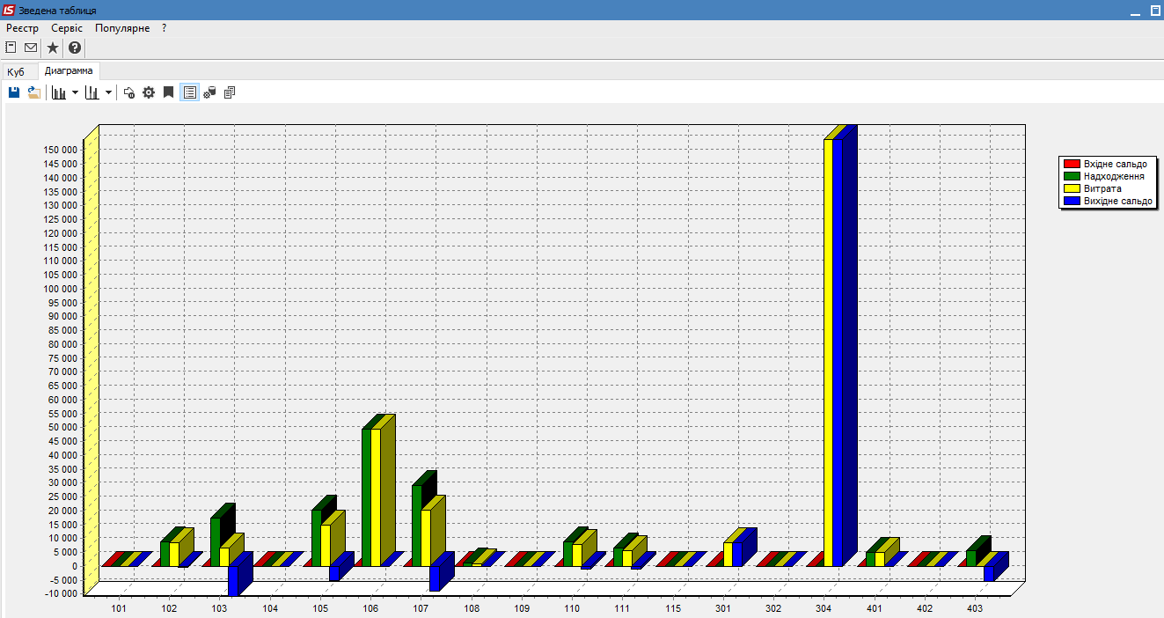This screenshot has height=618, width=1164.
Task: Expand the second chart style dropdown arrow
Action: [108, 92]
